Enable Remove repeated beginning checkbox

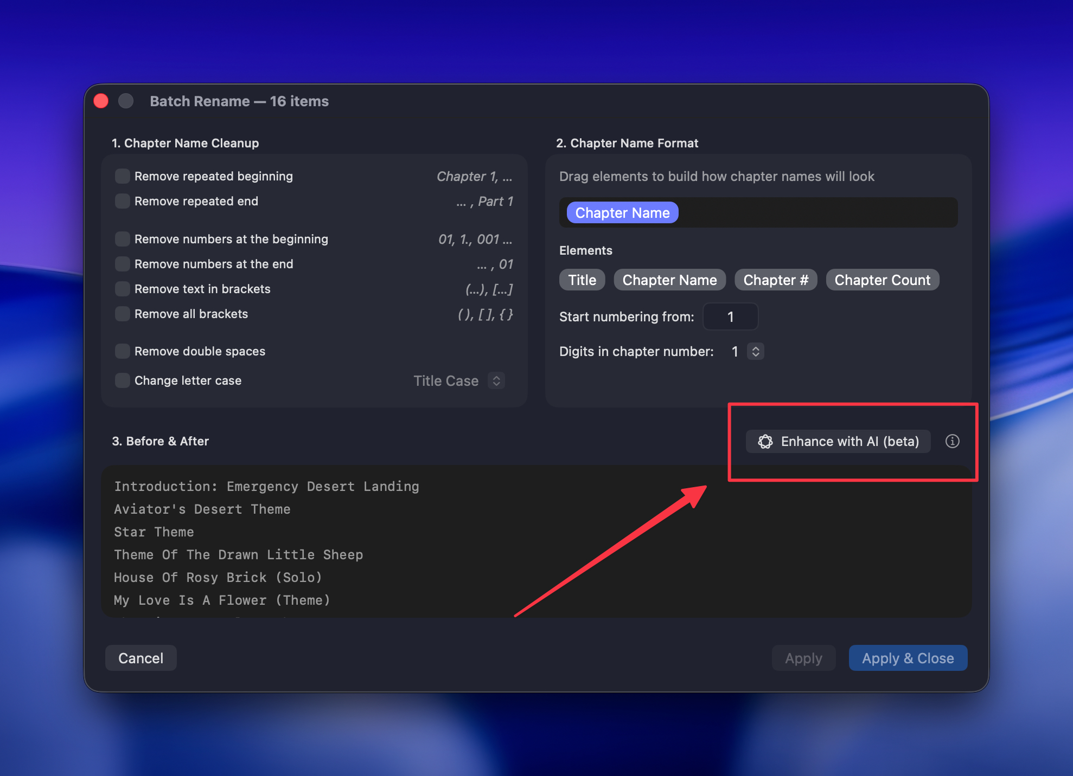point(123,176)
